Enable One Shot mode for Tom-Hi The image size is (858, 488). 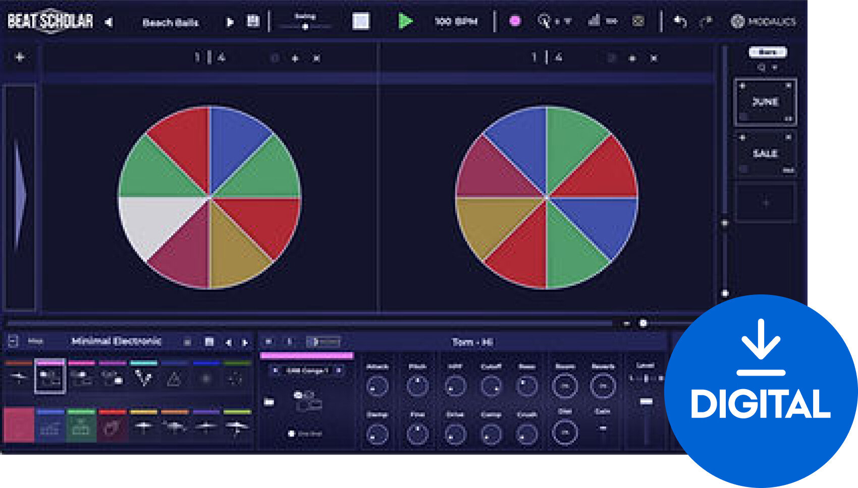pos(291,433)
